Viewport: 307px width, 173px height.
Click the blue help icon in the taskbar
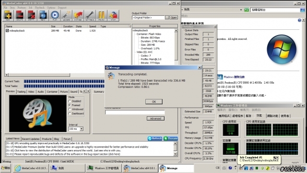(x=230, y=168)
